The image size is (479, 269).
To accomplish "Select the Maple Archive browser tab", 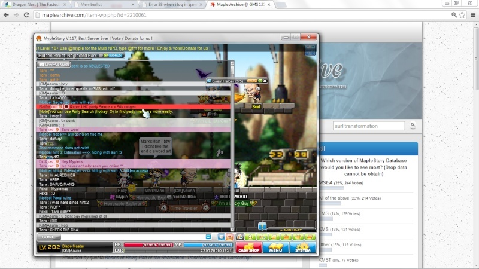I will coord(240,5).
